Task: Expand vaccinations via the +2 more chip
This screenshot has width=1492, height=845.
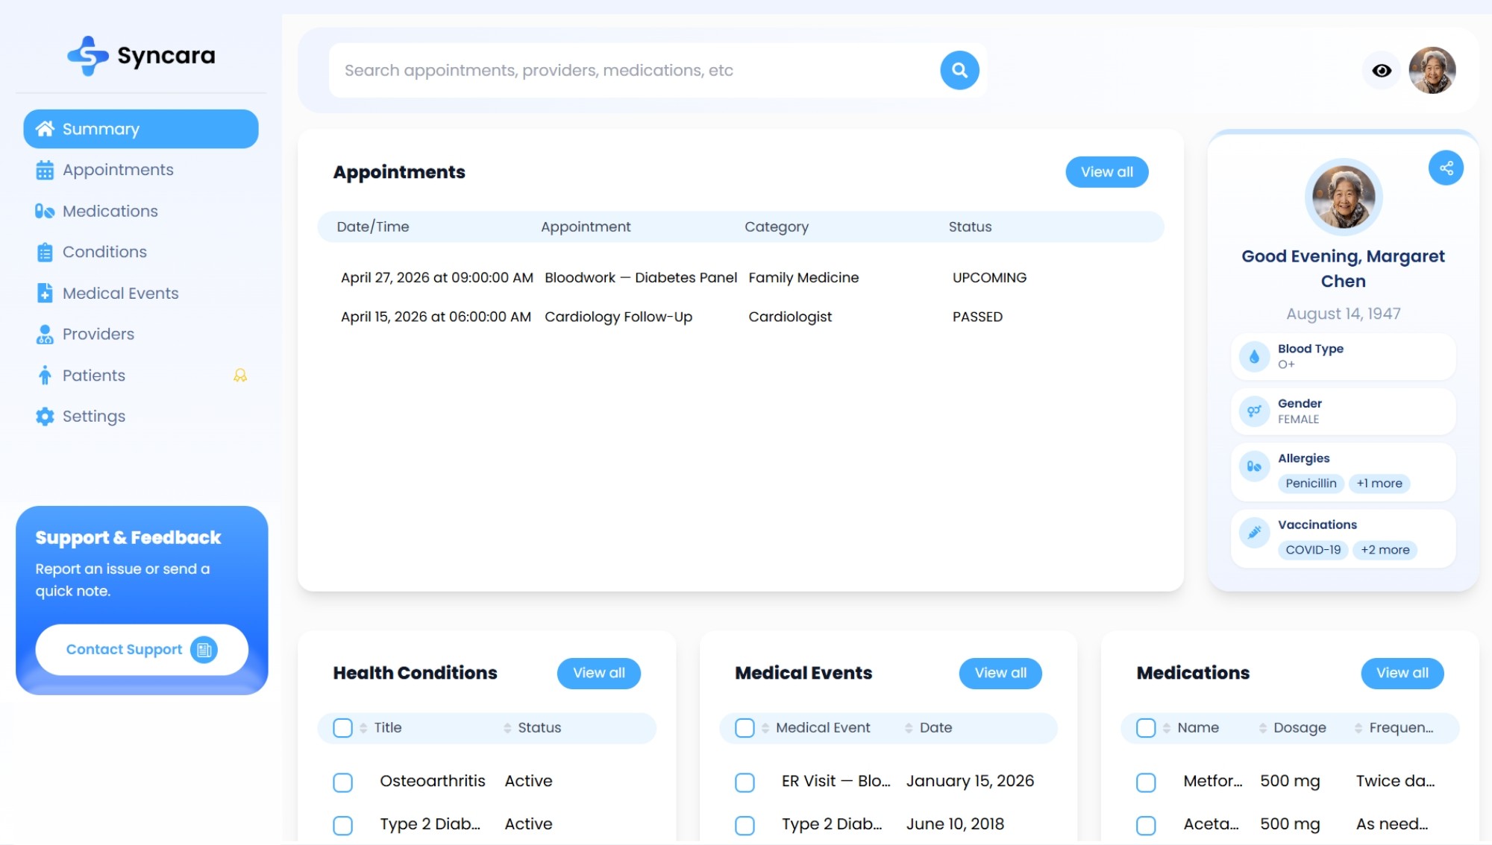Action: point(1385,549)
